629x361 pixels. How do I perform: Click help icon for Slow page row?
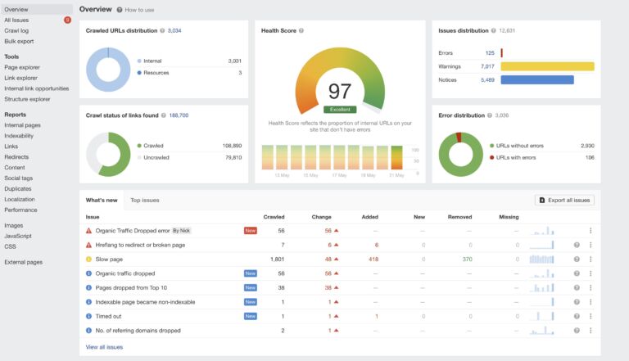[x=577, y=259]
